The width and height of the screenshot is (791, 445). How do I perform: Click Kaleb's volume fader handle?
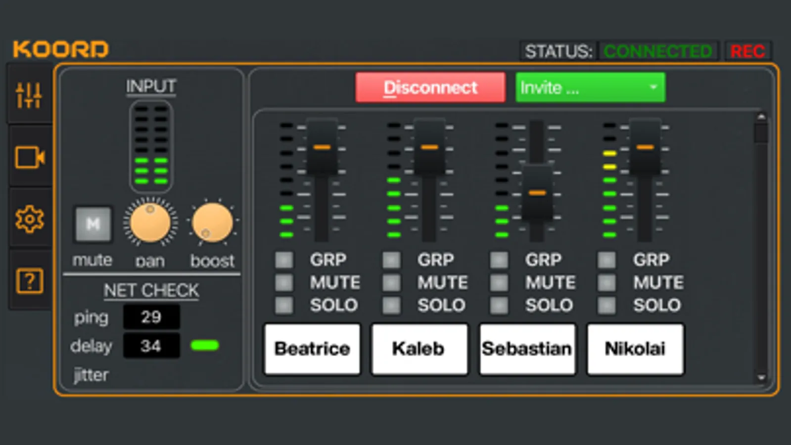click(x=429, y=147)
